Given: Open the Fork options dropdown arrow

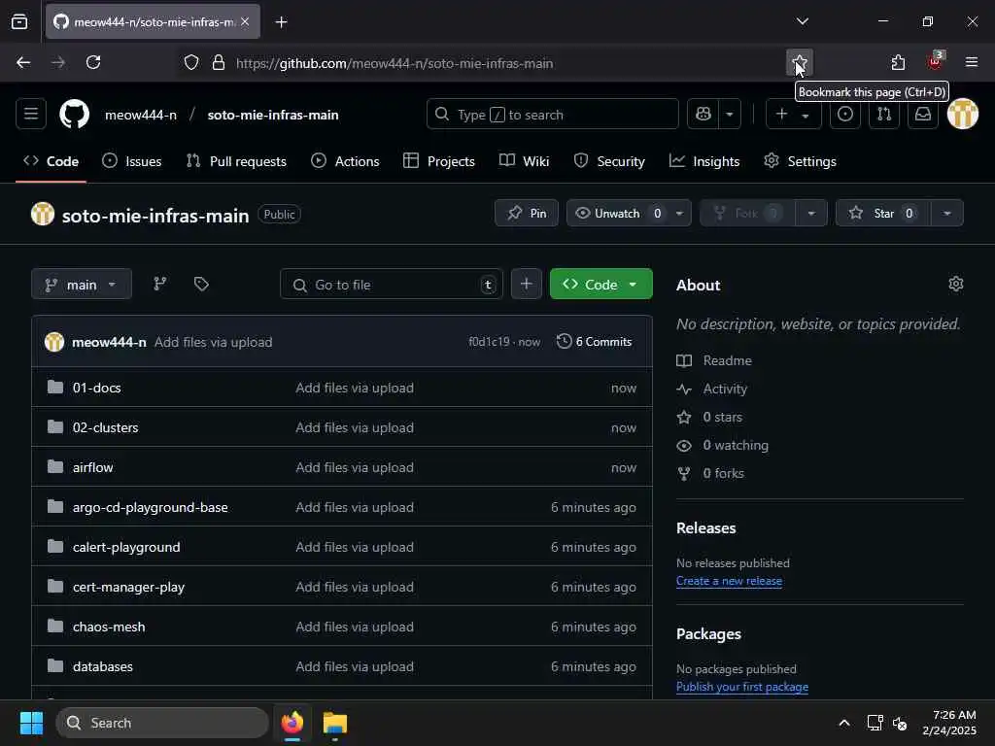Looking at the screenshot, I should (811, 213).
